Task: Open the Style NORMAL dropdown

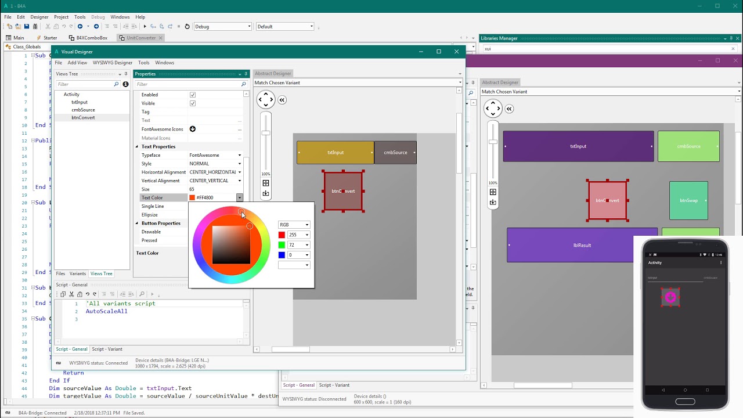Action: point(239,164)
